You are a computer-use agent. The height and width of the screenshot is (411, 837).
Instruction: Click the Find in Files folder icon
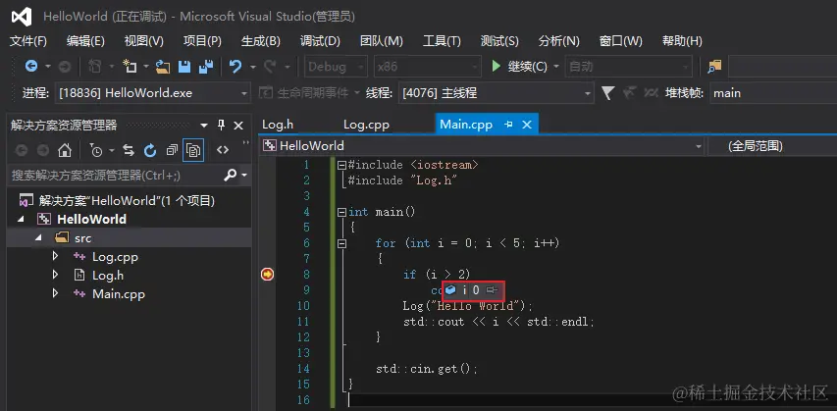click(x=714, y=66)
